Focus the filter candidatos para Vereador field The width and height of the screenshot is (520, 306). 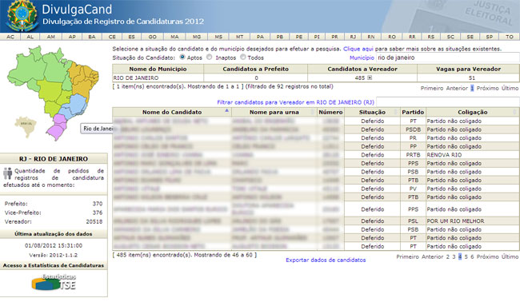pos(448,102)
